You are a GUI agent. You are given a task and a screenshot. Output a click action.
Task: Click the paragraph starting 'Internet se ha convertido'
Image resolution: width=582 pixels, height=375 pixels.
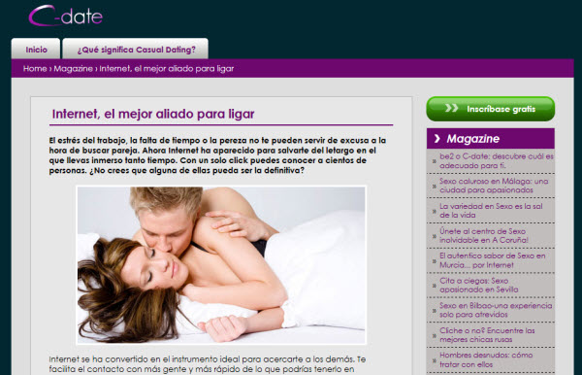208,364
